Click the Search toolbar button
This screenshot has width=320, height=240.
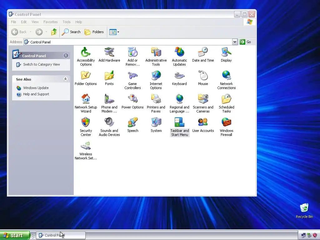[x=71, y=32]
